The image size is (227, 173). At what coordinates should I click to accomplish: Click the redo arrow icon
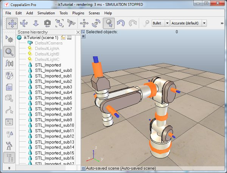(x=133, y=23)
